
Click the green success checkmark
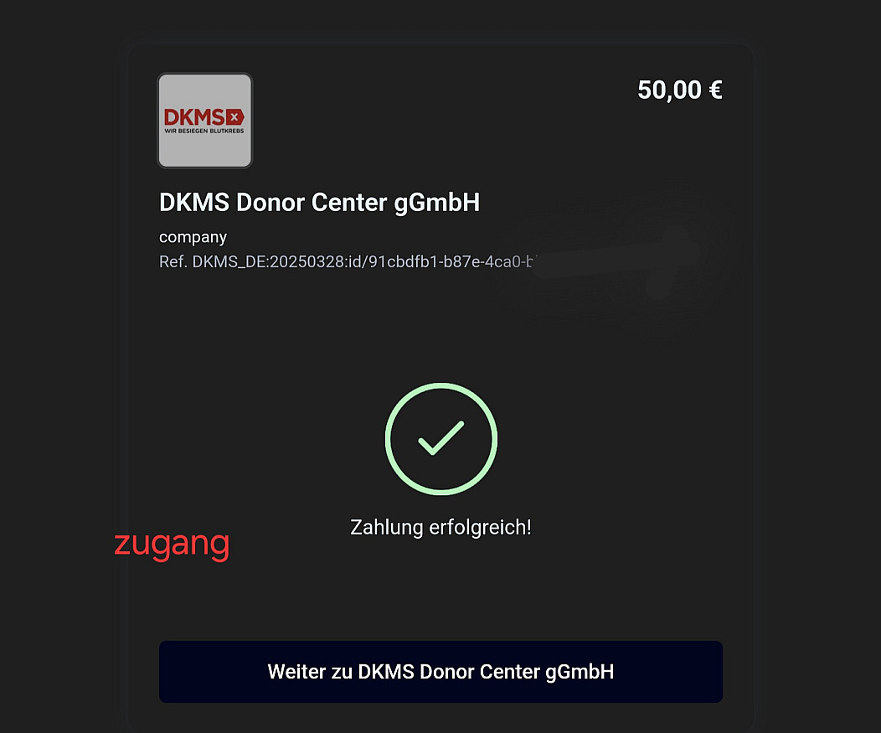(x=441, y=438)
